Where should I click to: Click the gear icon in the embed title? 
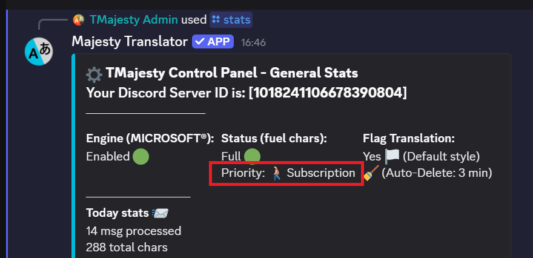click(x=94, y=74)
